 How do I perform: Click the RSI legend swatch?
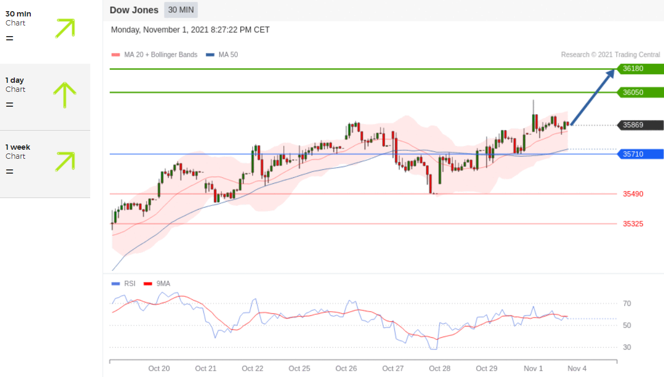116,284
